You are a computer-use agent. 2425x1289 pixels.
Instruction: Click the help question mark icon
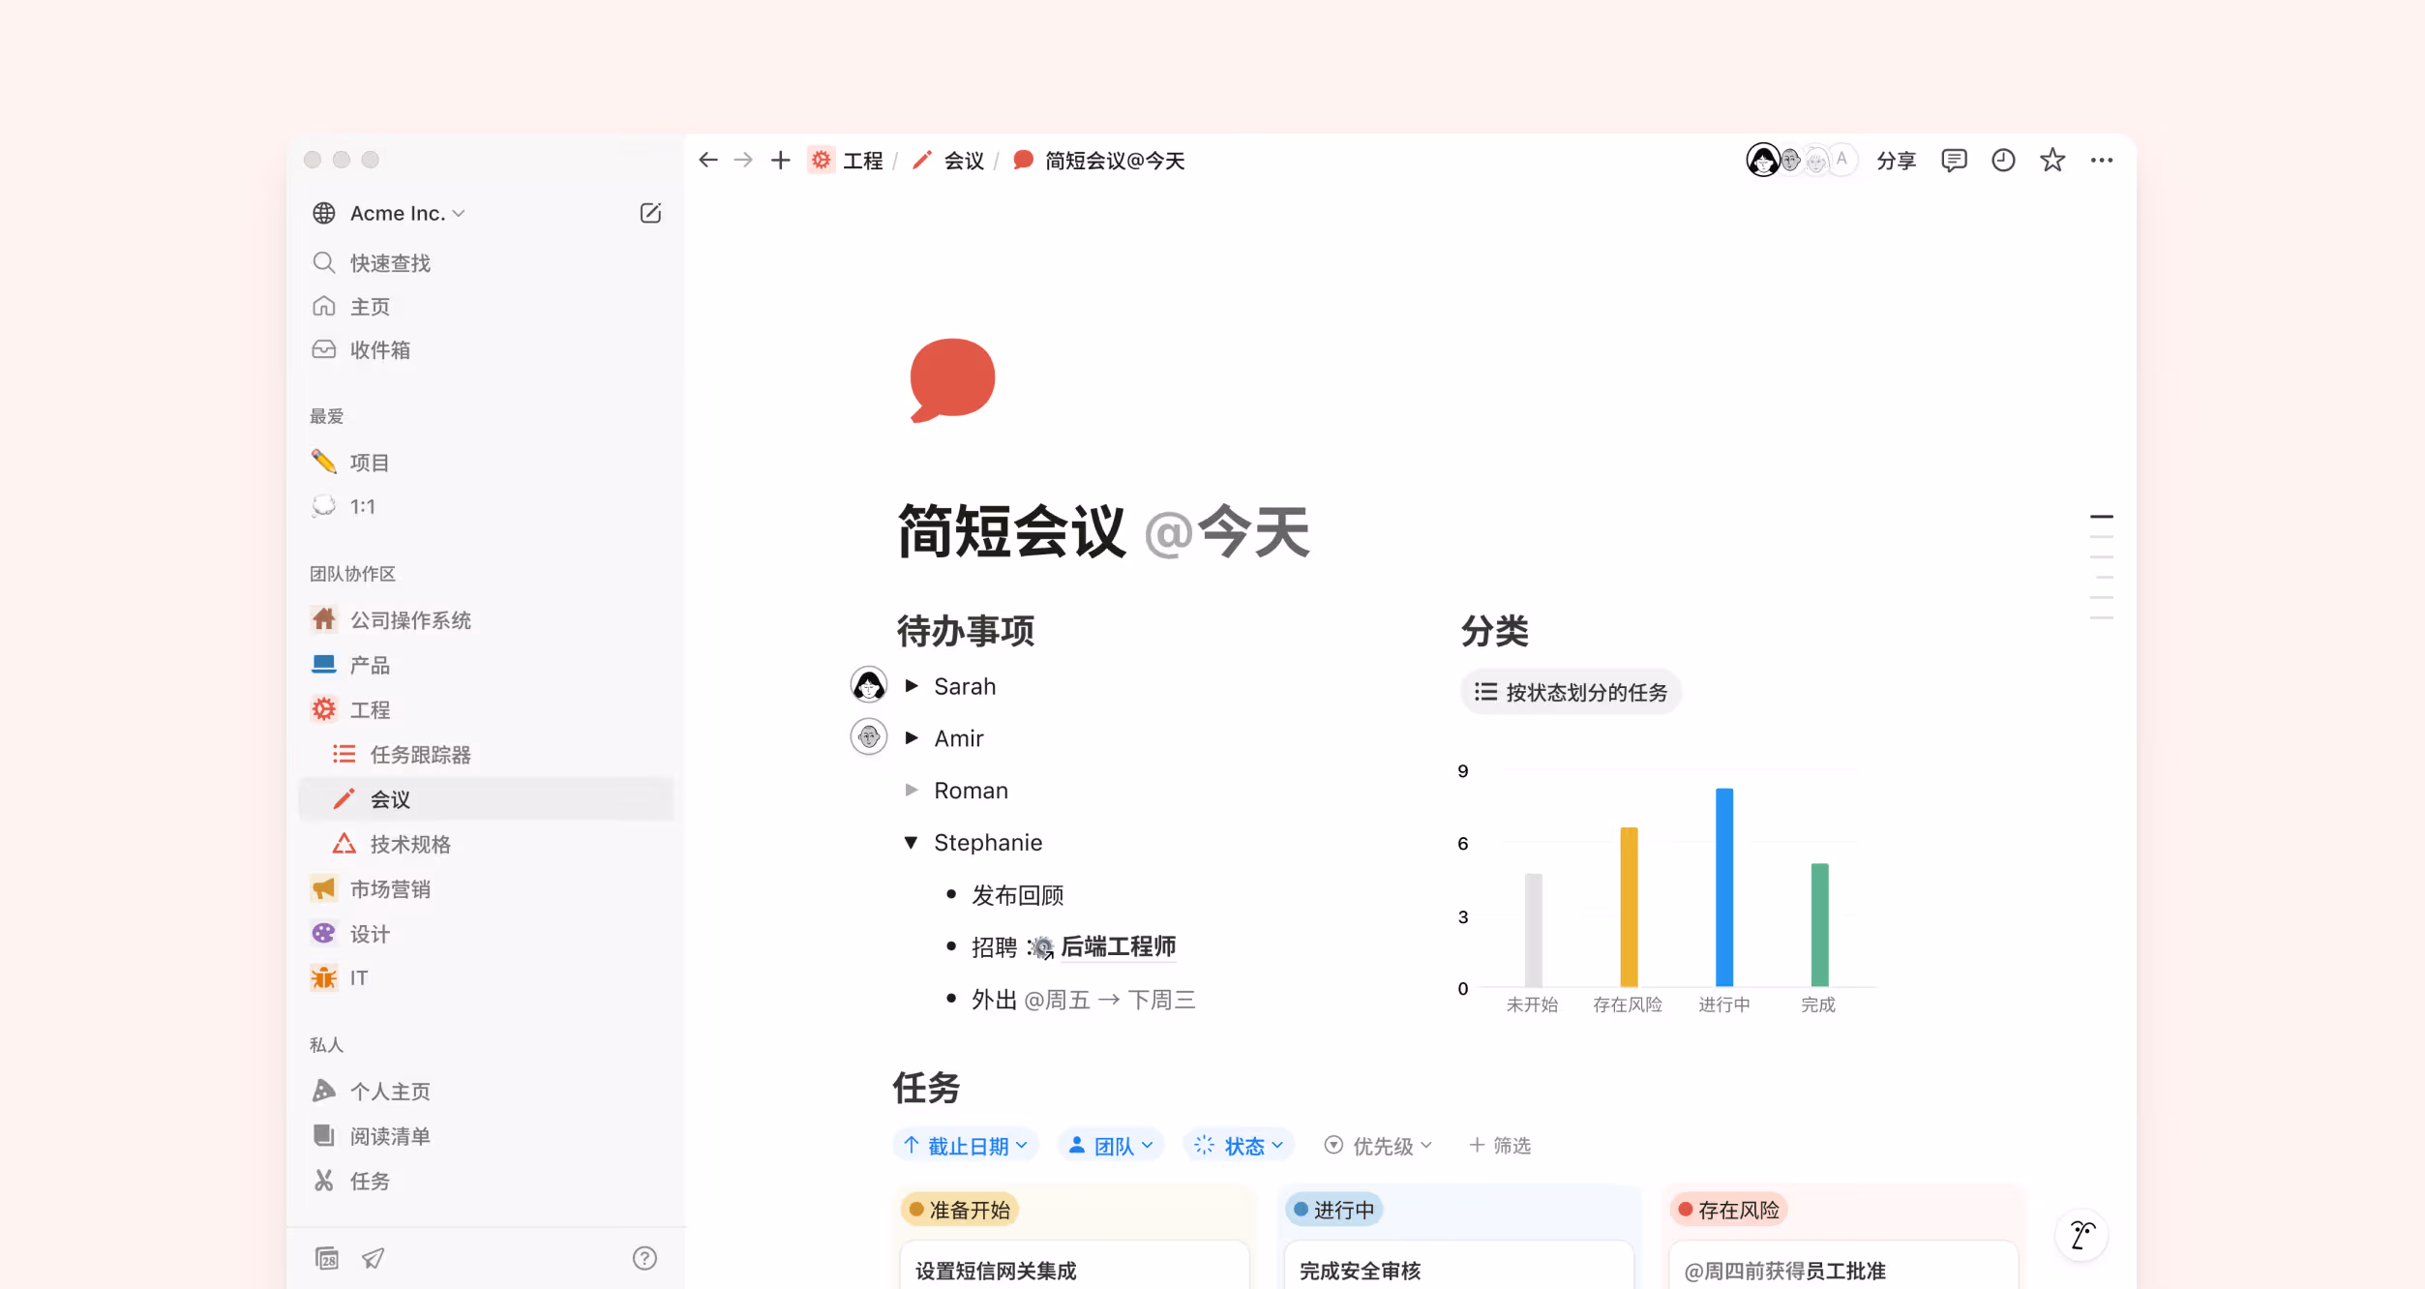tap(644, 1258)
